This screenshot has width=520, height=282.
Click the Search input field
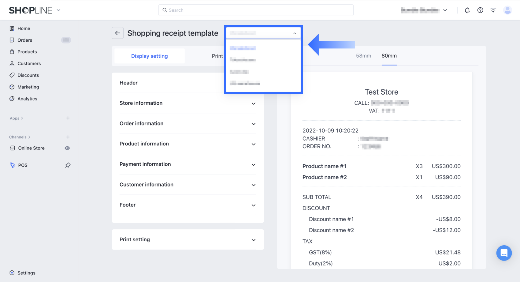coord(256,10)
